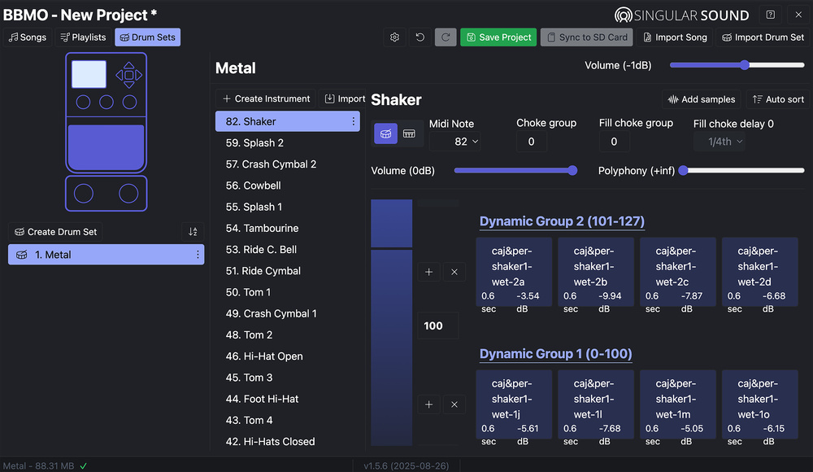
Task: Expand the Dynamic Group 1 (0-100) header
Action: click(x=555, y=354)
